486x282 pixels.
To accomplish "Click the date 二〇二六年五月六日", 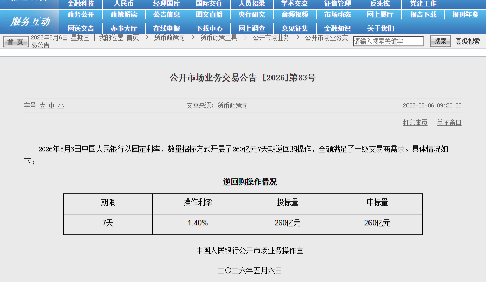I will [x=250, y=271].
